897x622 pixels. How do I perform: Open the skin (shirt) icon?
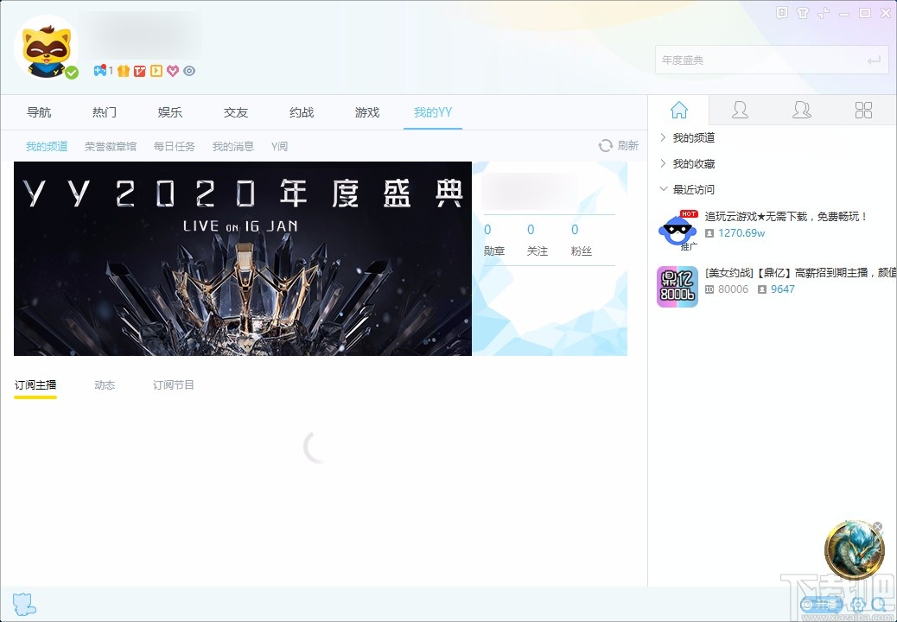point(803,13)
